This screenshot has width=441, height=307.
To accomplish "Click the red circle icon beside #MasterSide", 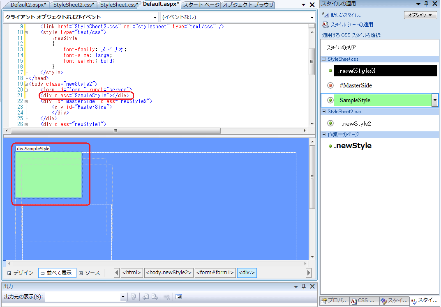I will pyautogui.click(x=330, y=85).
